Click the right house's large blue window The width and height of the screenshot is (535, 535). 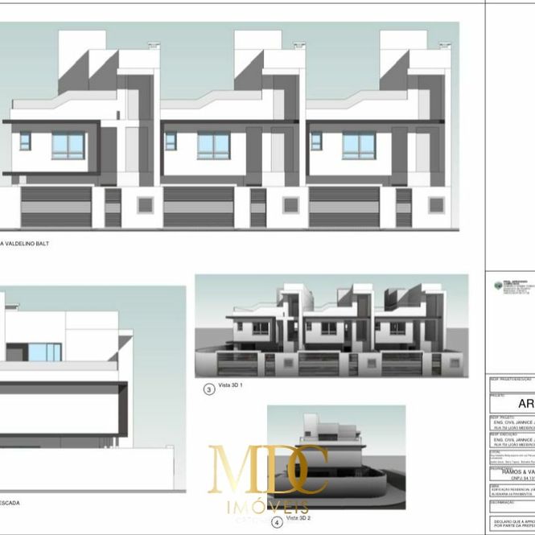click(x=359, y=146)
